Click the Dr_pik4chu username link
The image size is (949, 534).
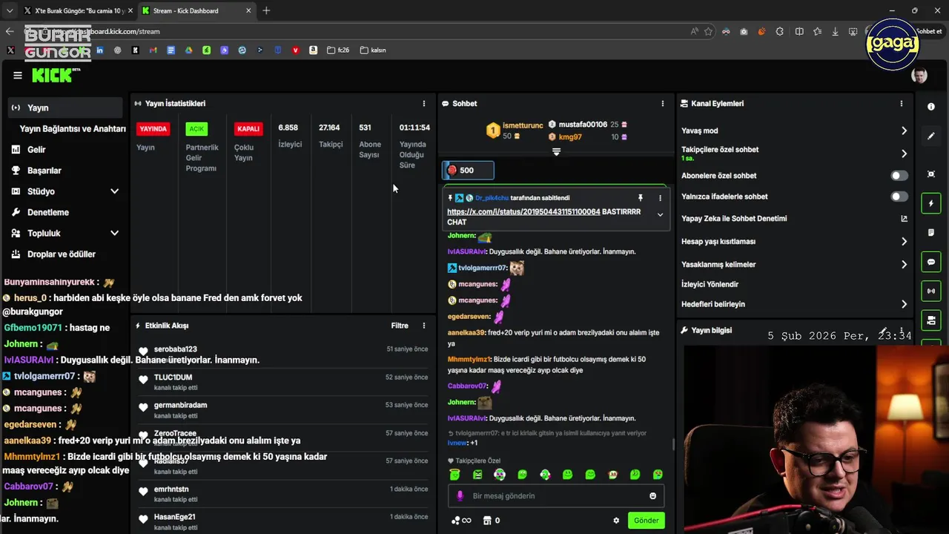[492, 198]
